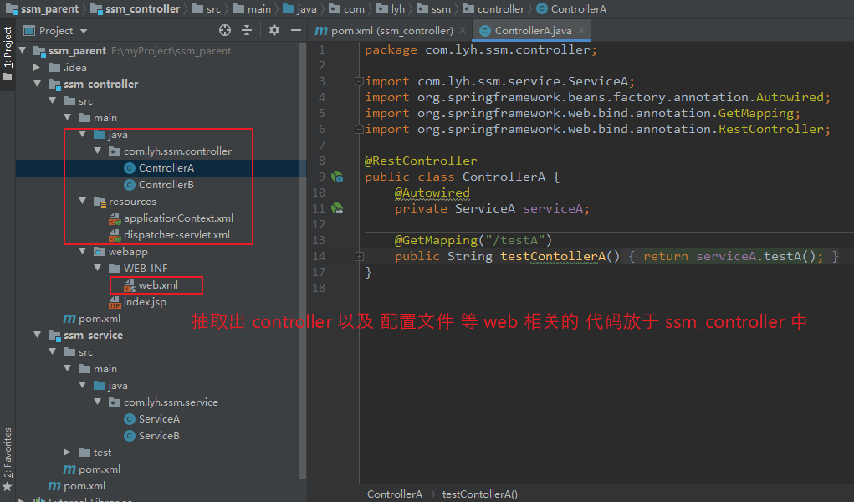Screen dimensions: 854x502
Task: Collapse the main folder under ssm_controller
Action: point(68,117)
